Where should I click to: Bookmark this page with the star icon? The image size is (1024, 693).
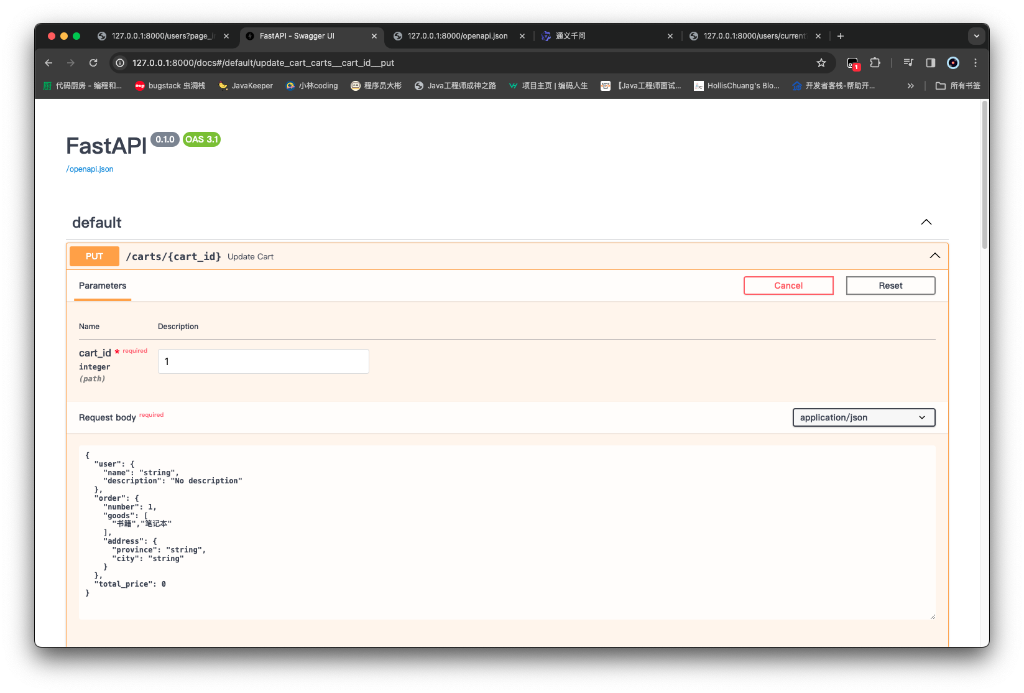tap(821, 63)
